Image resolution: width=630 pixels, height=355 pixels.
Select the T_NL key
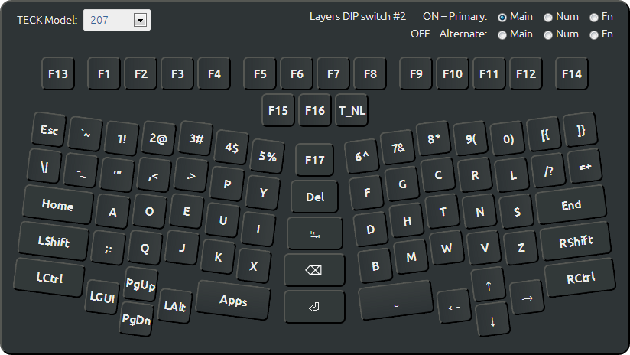coord(352,110)
